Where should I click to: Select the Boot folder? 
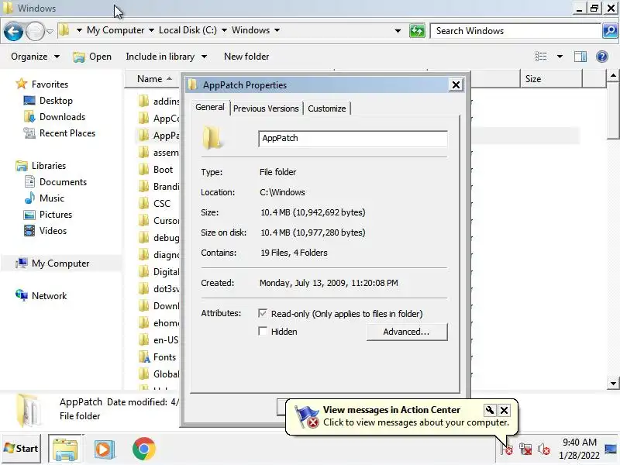coord(163,170)
